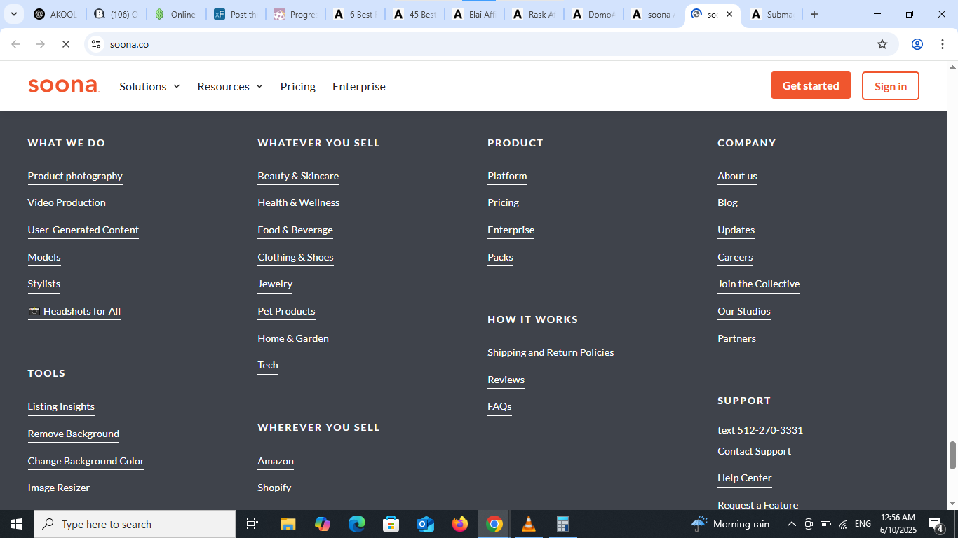Open the Shopify link
The width and height of the screenshot is (958, 538).
tap(274, 488)
